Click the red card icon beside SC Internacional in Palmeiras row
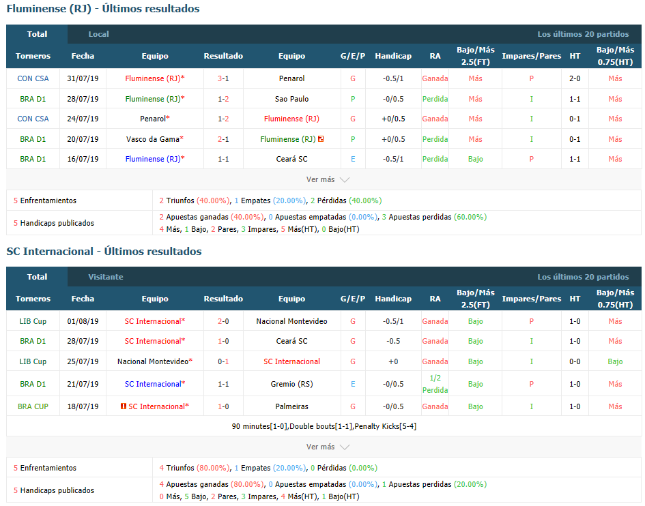Image resolution: width=645 pixels, height=506 pixels. (x=123, y=406)
